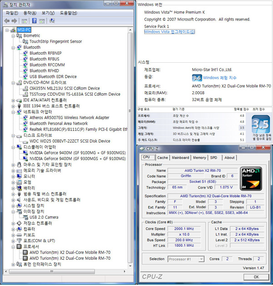The width and height of the screenshot is (273, 286).
Task: Switch to the Memory tab in CPU-Z
Action: click(199, 158)
